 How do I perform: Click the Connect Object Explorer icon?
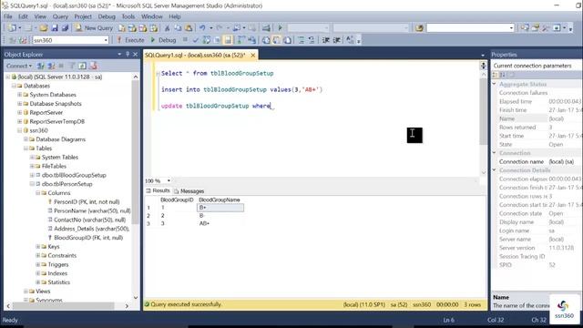pos(41,66)
